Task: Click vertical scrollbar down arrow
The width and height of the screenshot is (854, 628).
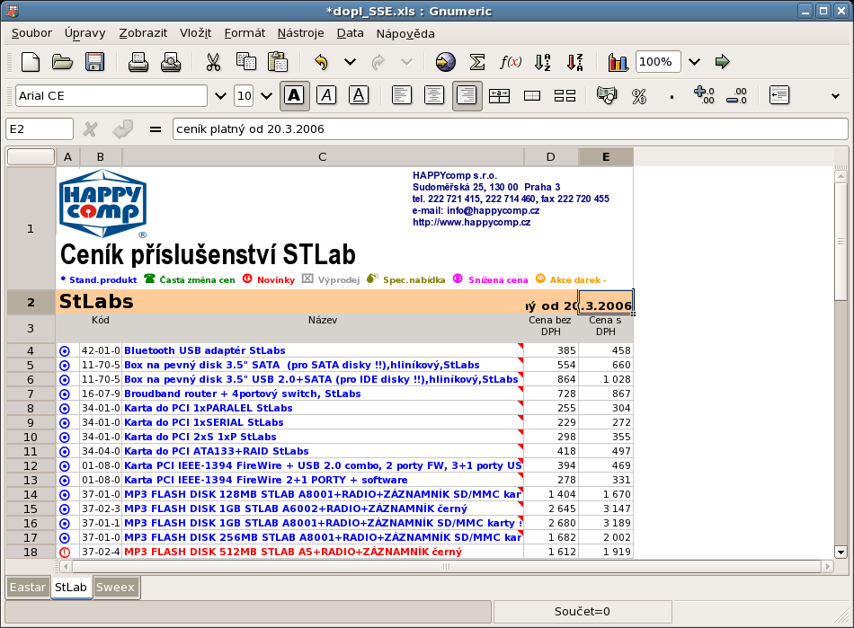Action: pyautogui.click(x=841, y=553)
